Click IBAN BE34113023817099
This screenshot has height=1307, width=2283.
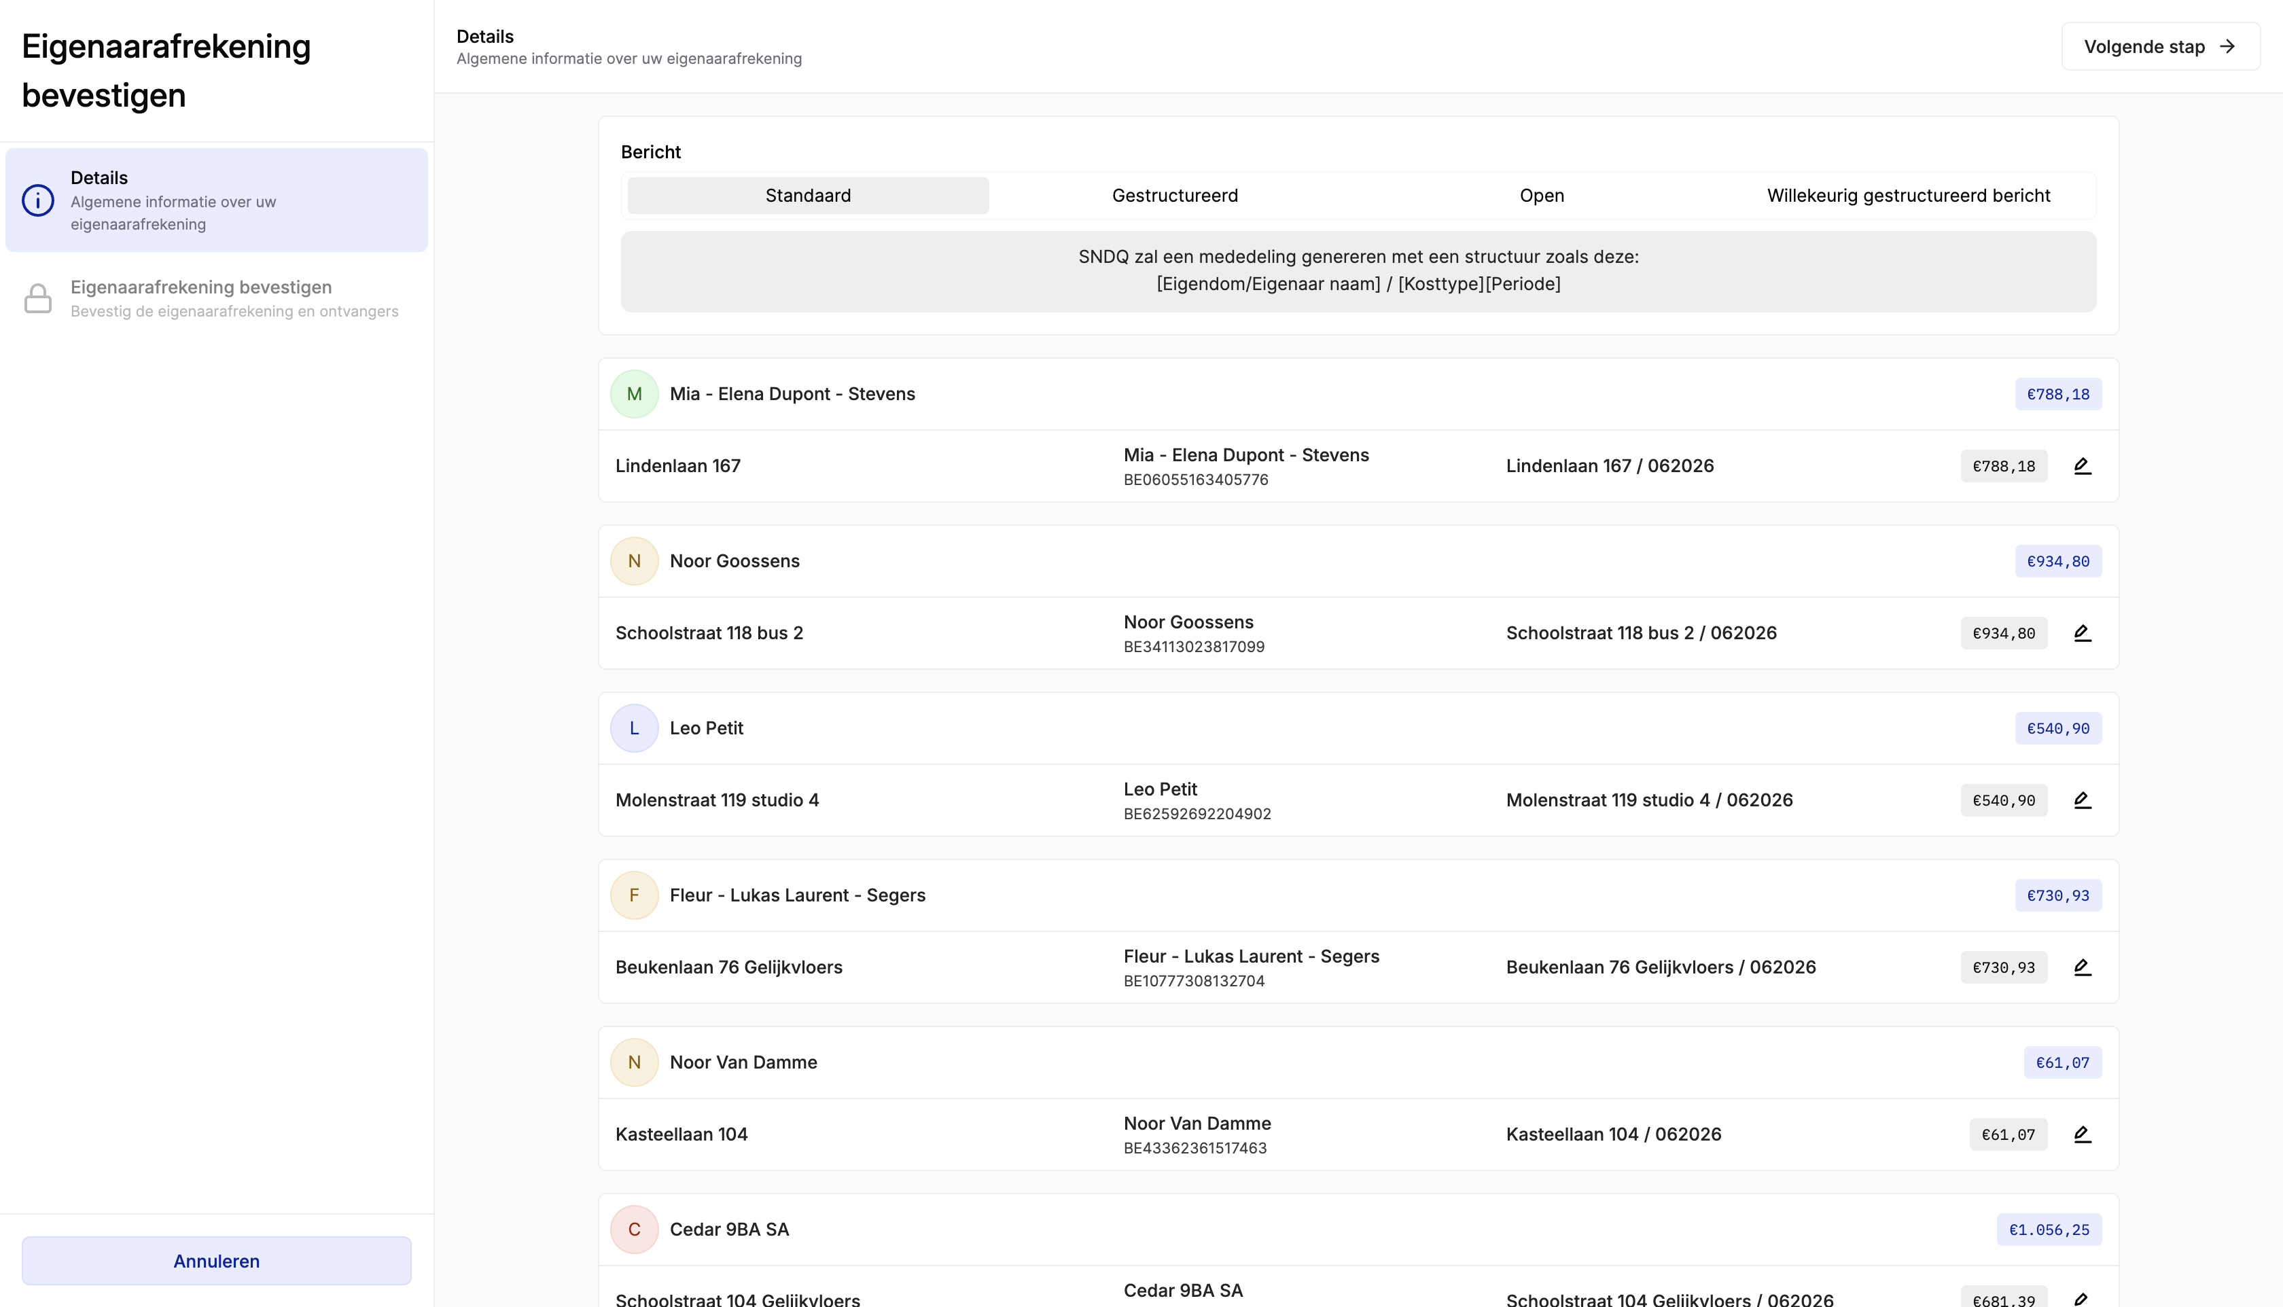point(1194,646)
